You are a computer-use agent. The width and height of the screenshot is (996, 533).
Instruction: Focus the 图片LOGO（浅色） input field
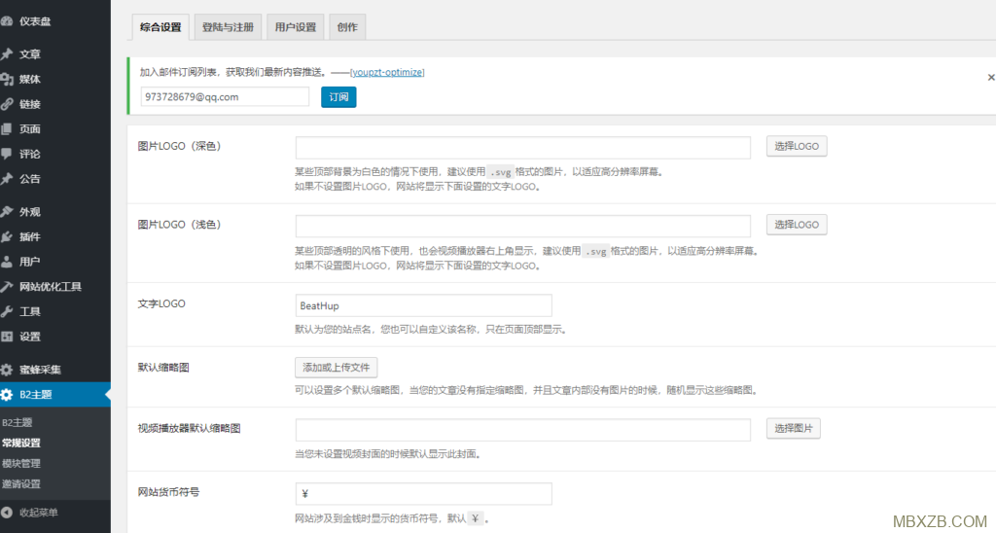pyautogui.click(x=522, y=226)
